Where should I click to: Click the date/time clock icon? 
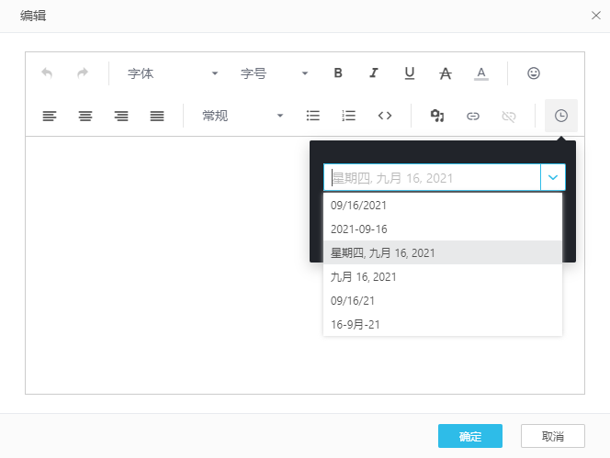tap(561, 116)
